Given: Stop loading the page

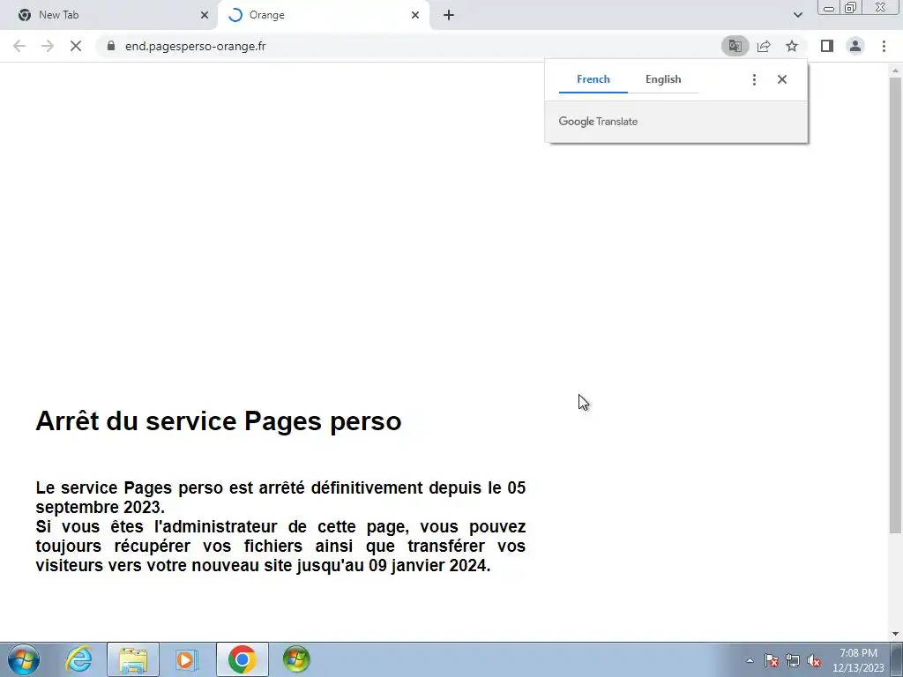Looking at the screenshot, I should point(76,46).
